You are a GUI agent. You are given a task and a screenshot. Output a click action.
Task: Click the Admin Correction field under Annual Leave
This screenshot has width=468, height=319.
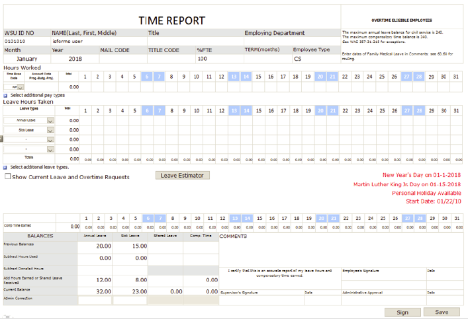95,300
